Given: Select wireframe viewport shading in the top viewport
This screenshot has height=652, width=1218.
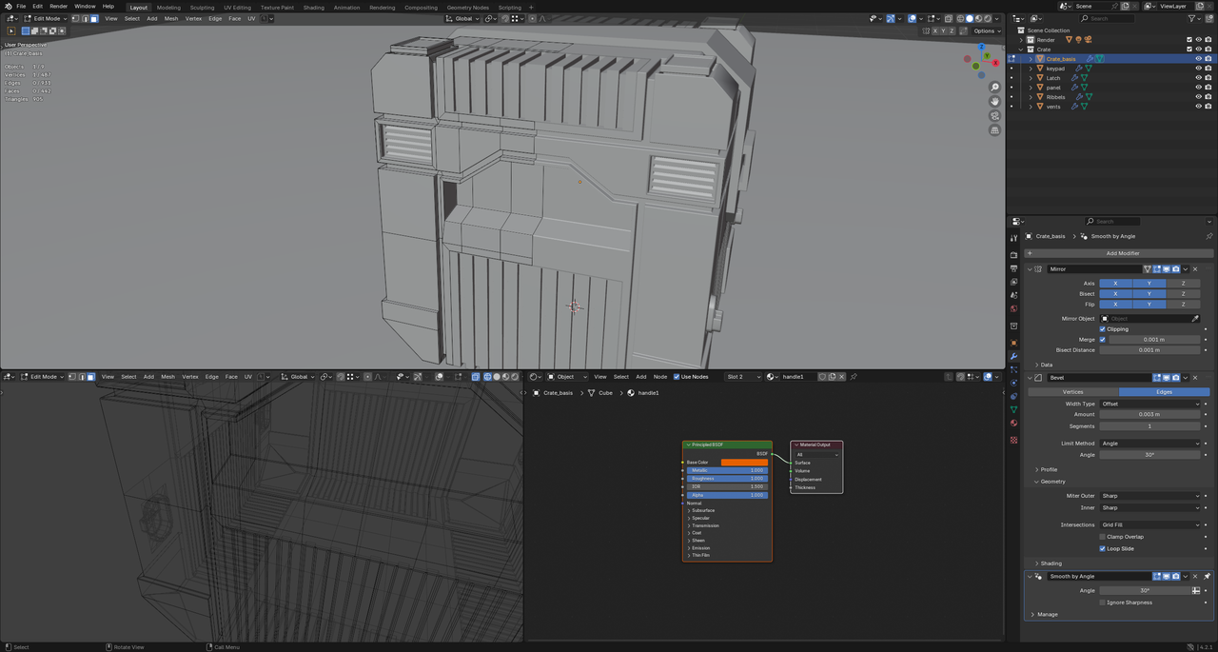Looking at the screenshot, I should [959, 18].
